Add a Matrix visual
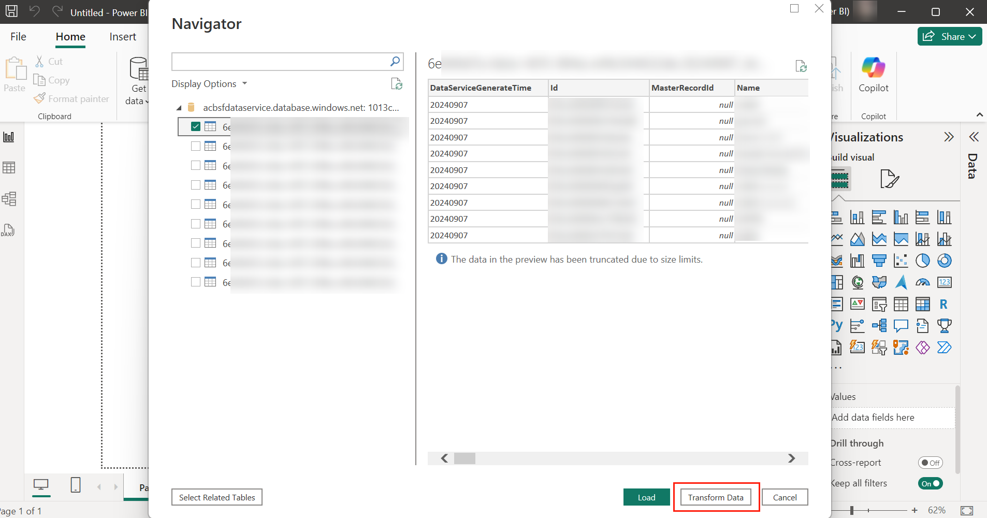 [x=922, y=304]
